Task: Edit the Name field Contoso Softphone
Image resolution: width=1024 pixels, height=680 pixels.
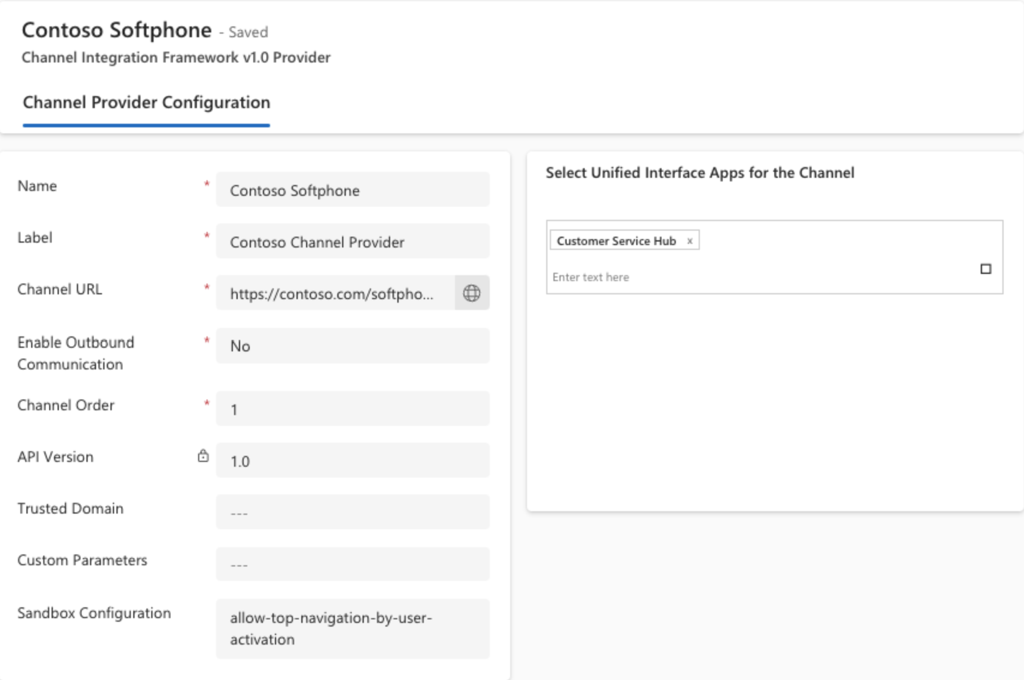Action: pos(353,190)
